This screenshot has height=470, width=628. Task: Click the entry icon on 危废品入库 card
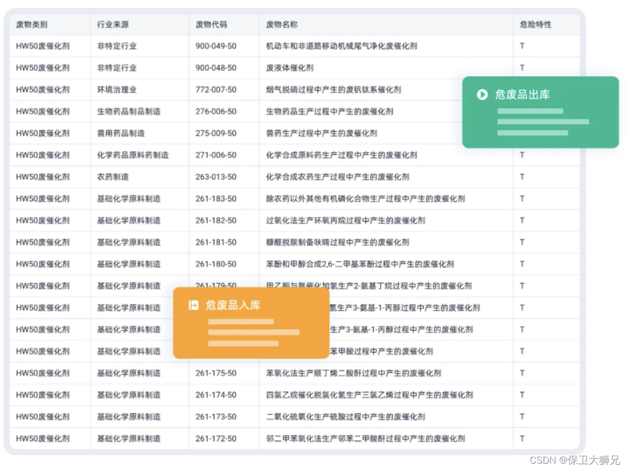(x=193, y=305)
